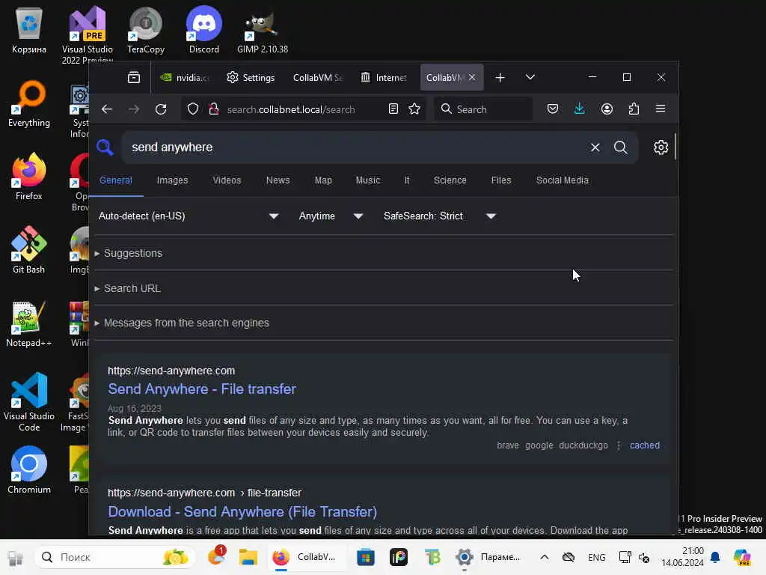
Task: Open Git Bash desktop shortcut
Action: click(x=29, y=250)
